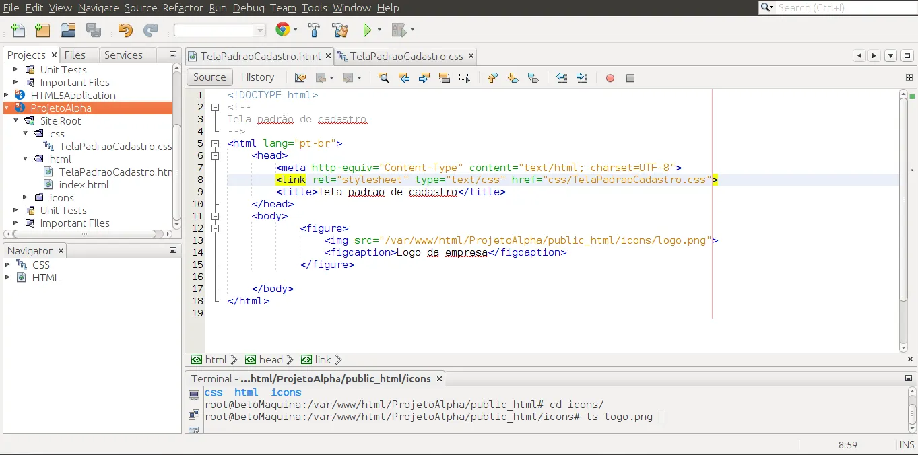Expand the CSS node in Navigator
918x455 pixels.
pyautogui.click(x=8, y=265)
